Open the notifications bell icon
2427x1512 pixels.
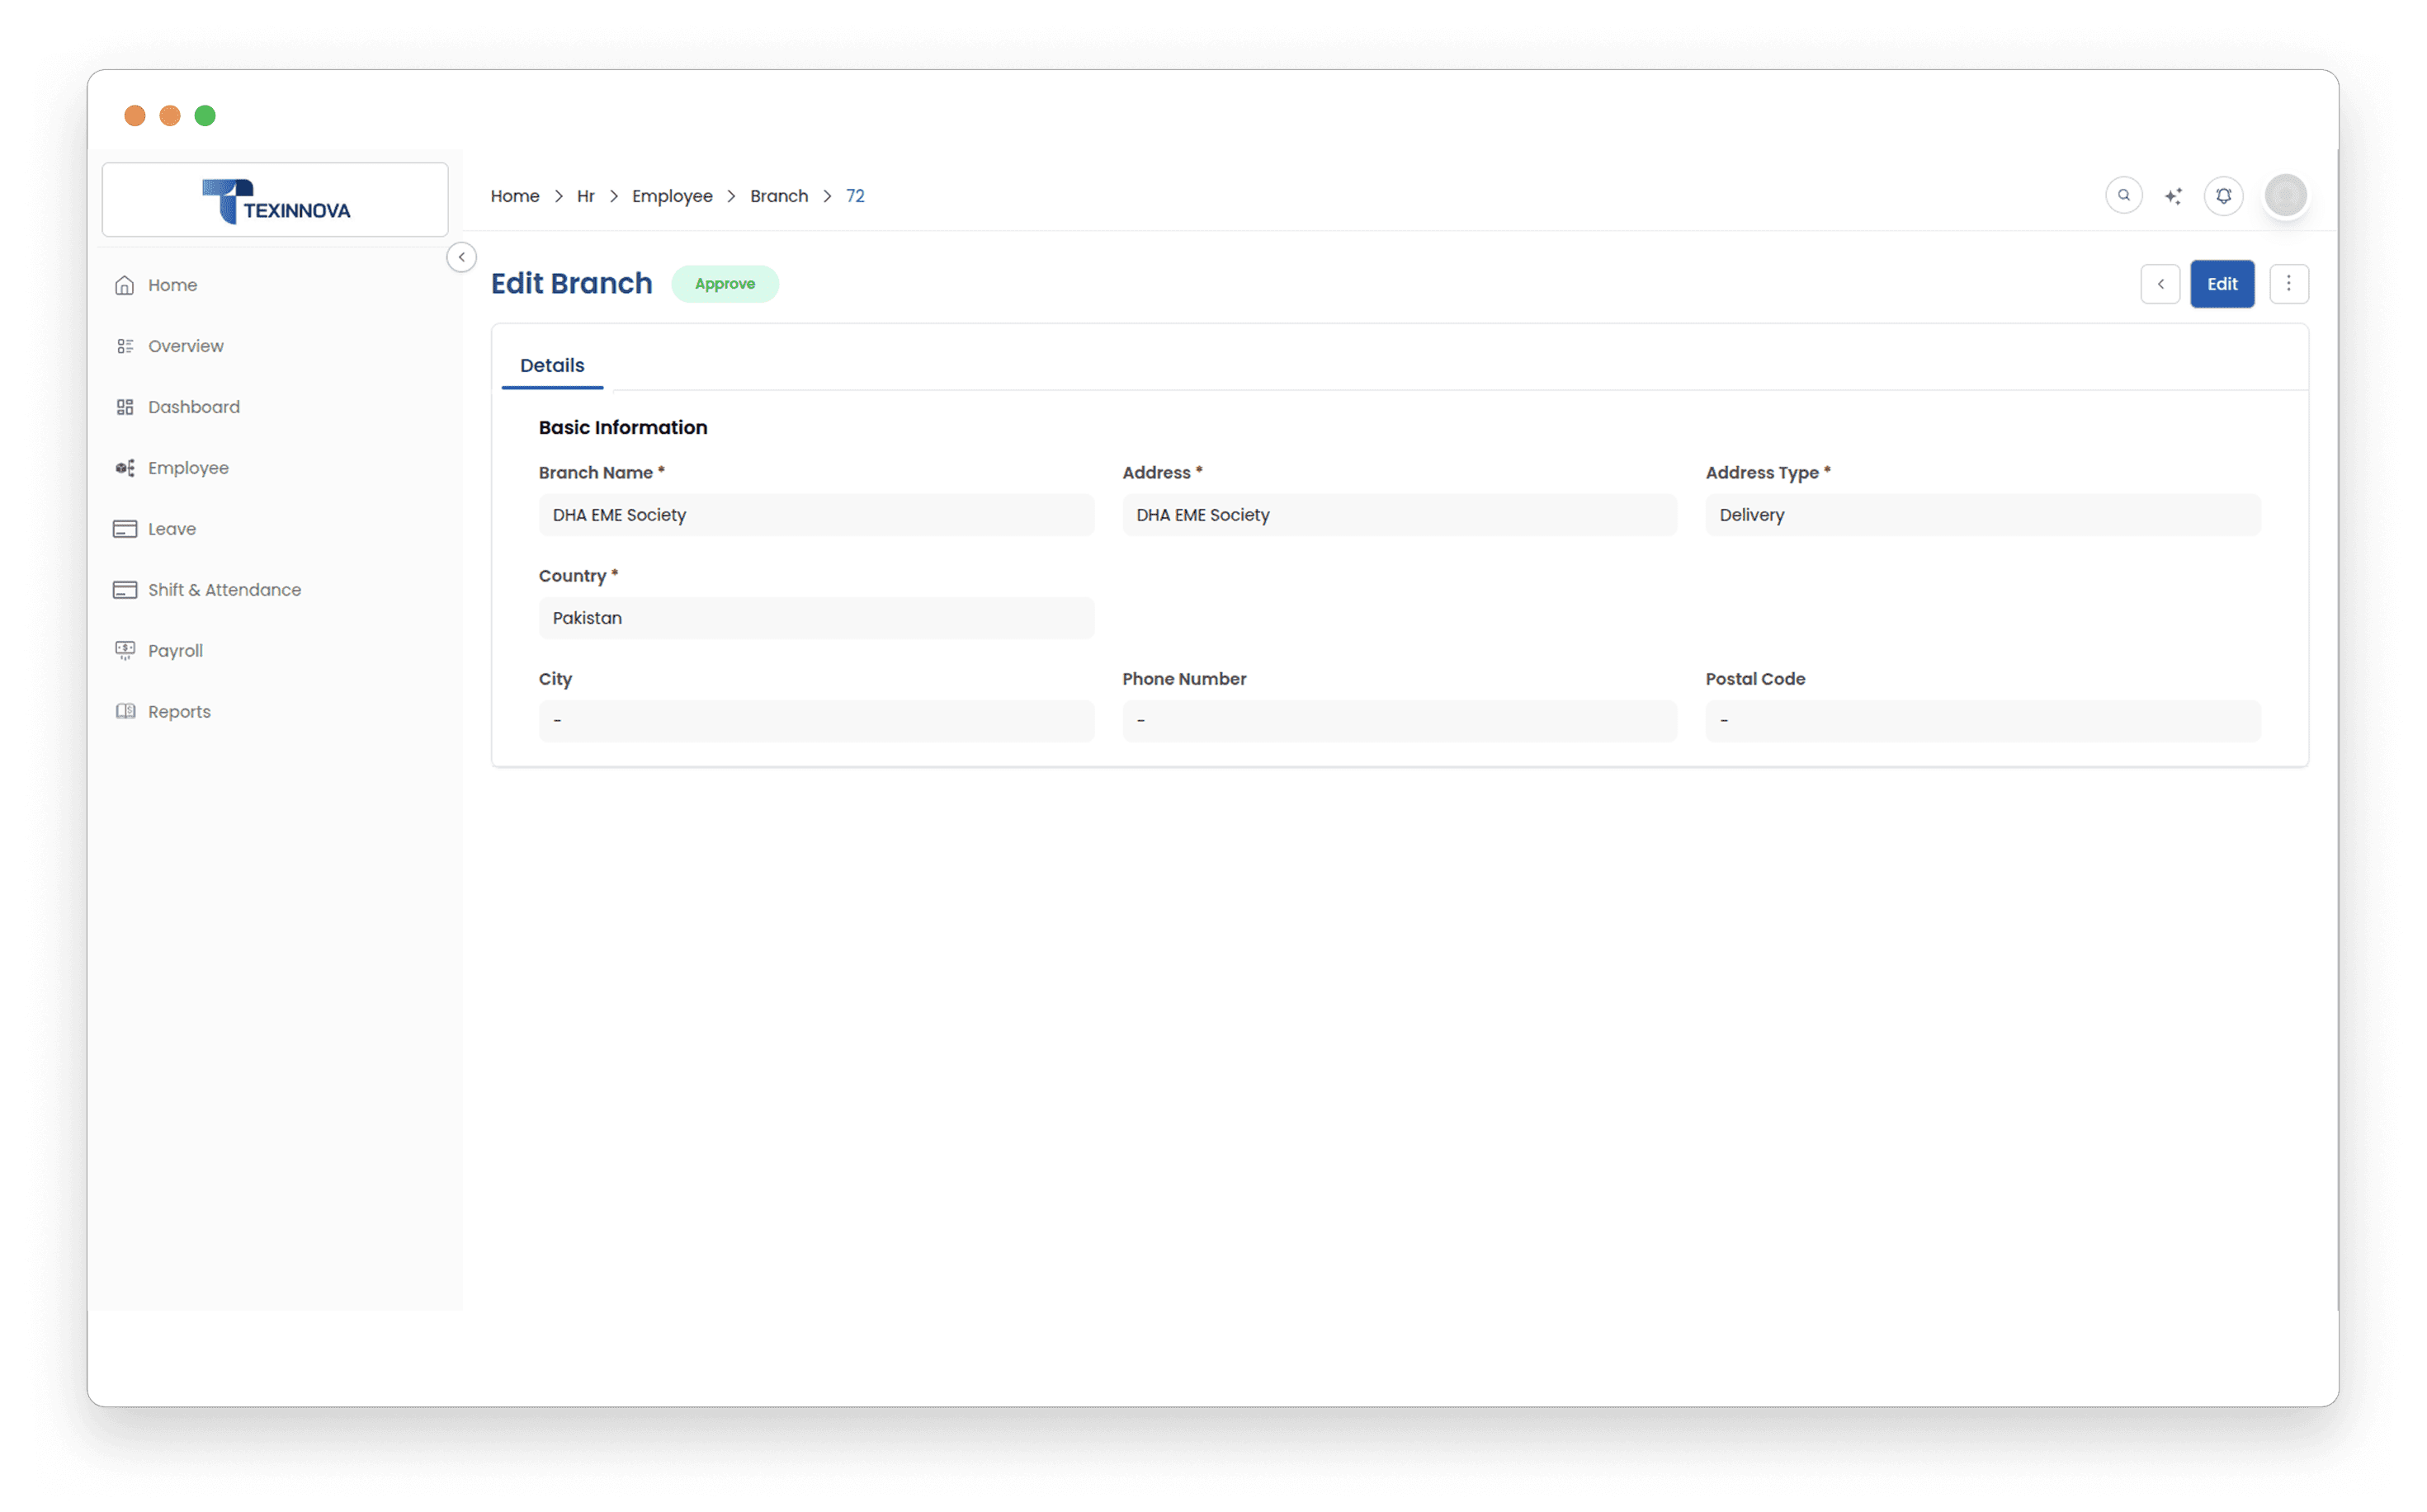[2223, 196]
